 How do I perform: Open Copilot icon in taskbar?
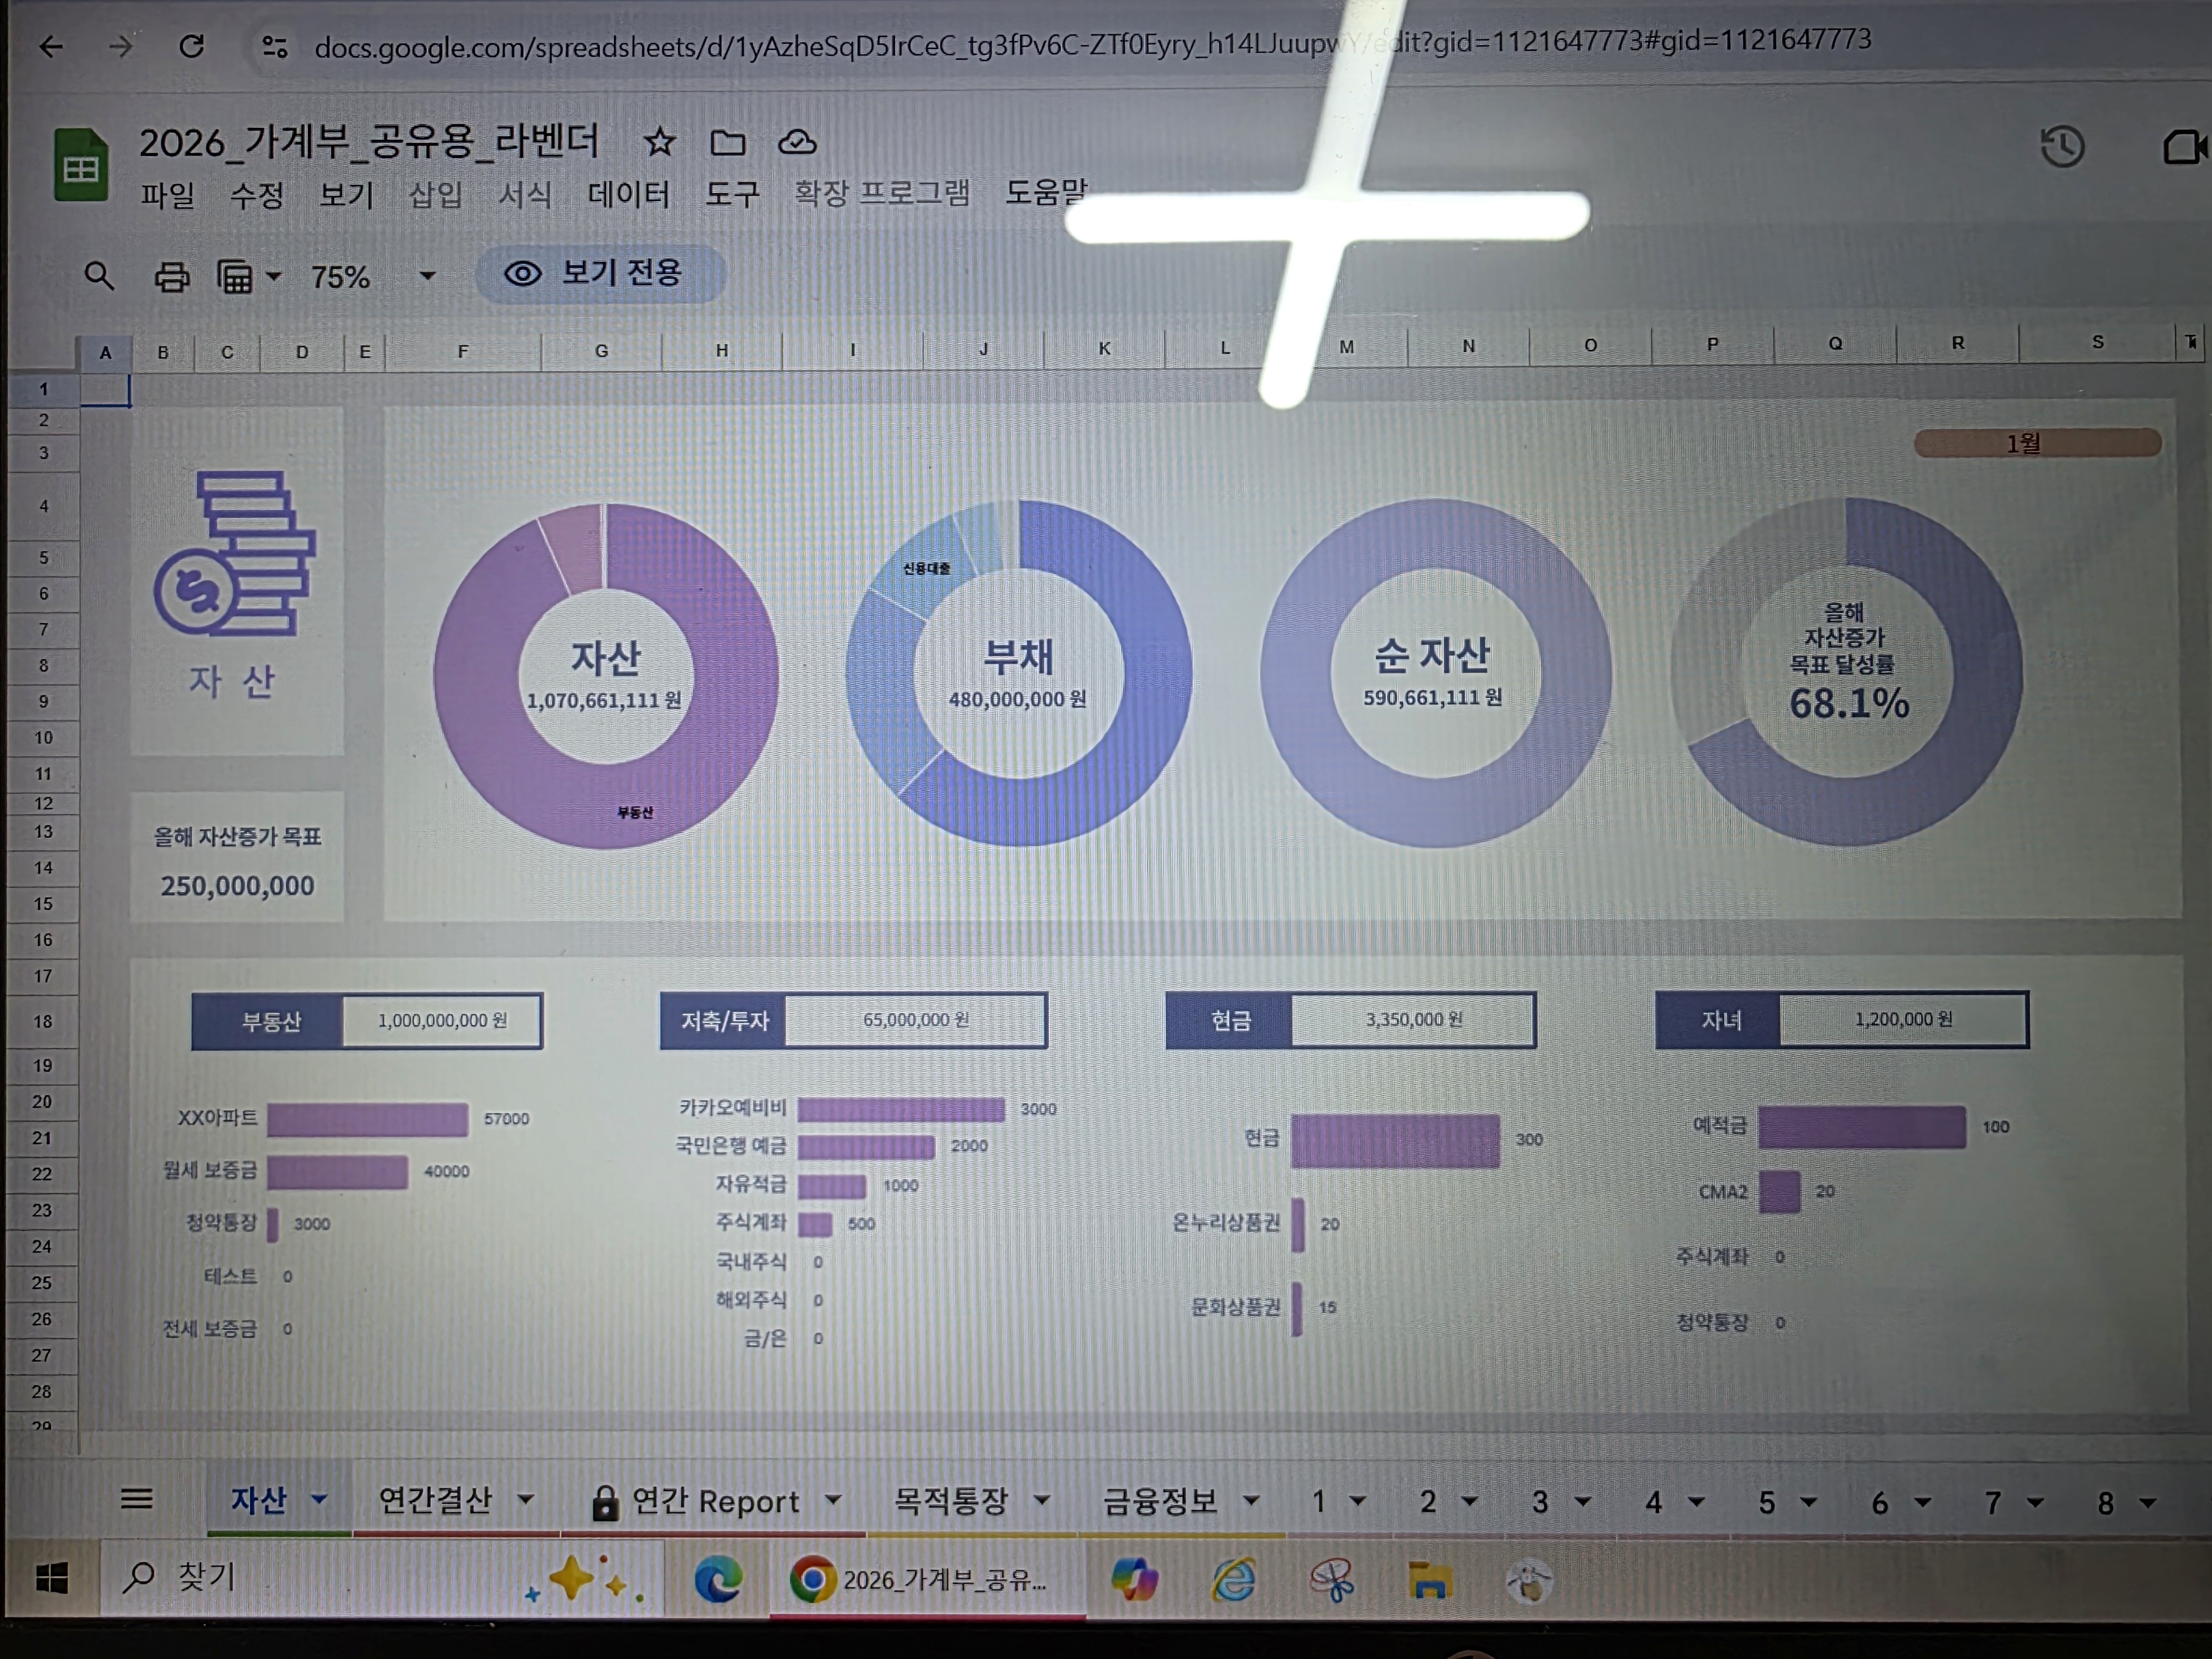coord(1134,1580)
